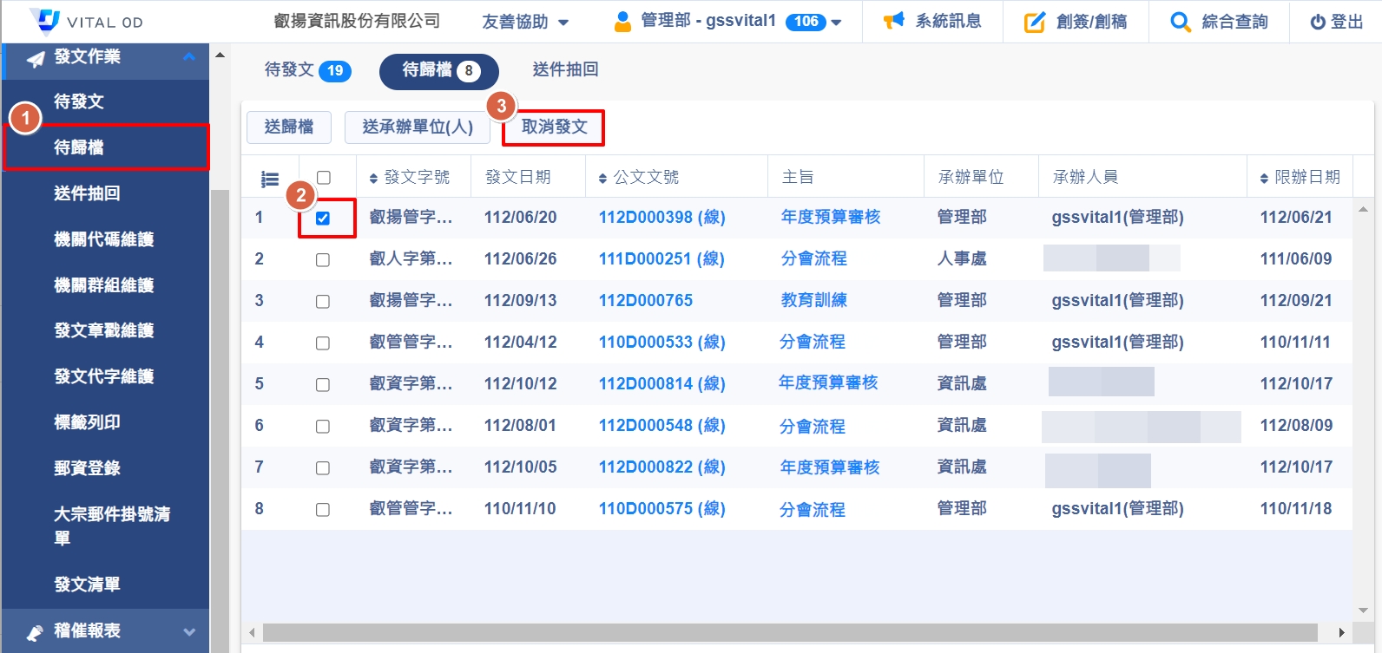Click the megaphone system message icon
The width and height of the screenshot is (1382, 653).
click(893, 21)
